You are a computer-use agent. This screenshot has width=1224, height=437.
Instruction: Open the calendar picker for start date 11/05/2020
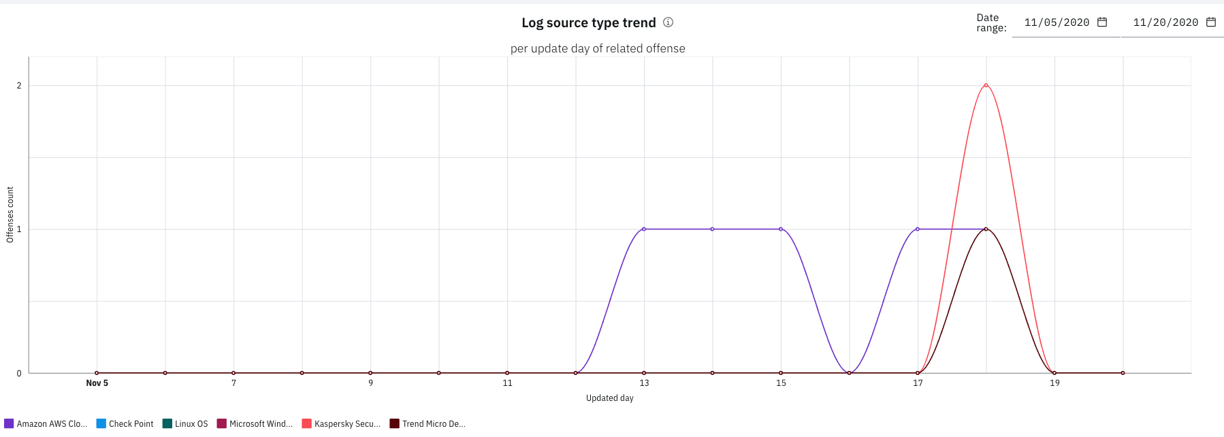[x=1102, y=22]
